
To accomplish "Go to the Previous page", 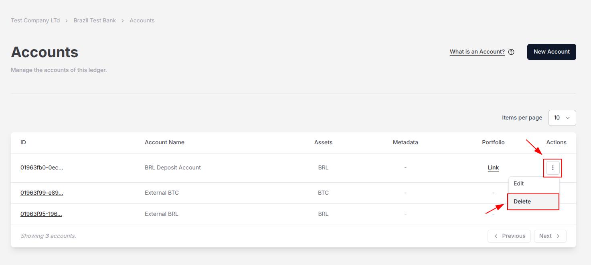I will (x=509, y=236).
